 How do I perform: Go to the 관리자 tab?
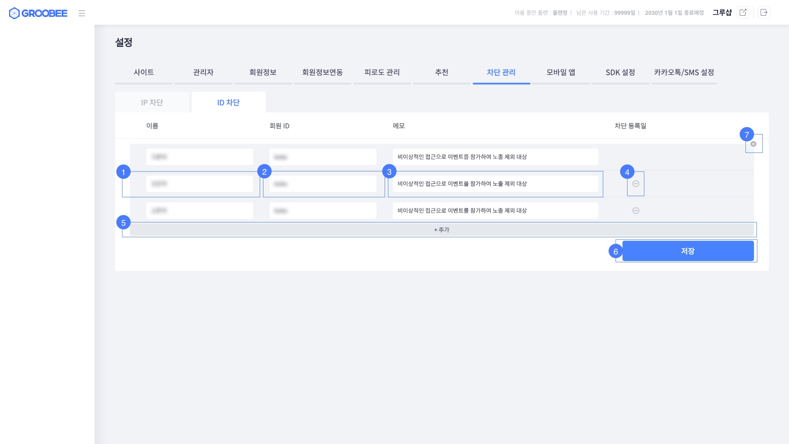[203, 72]
